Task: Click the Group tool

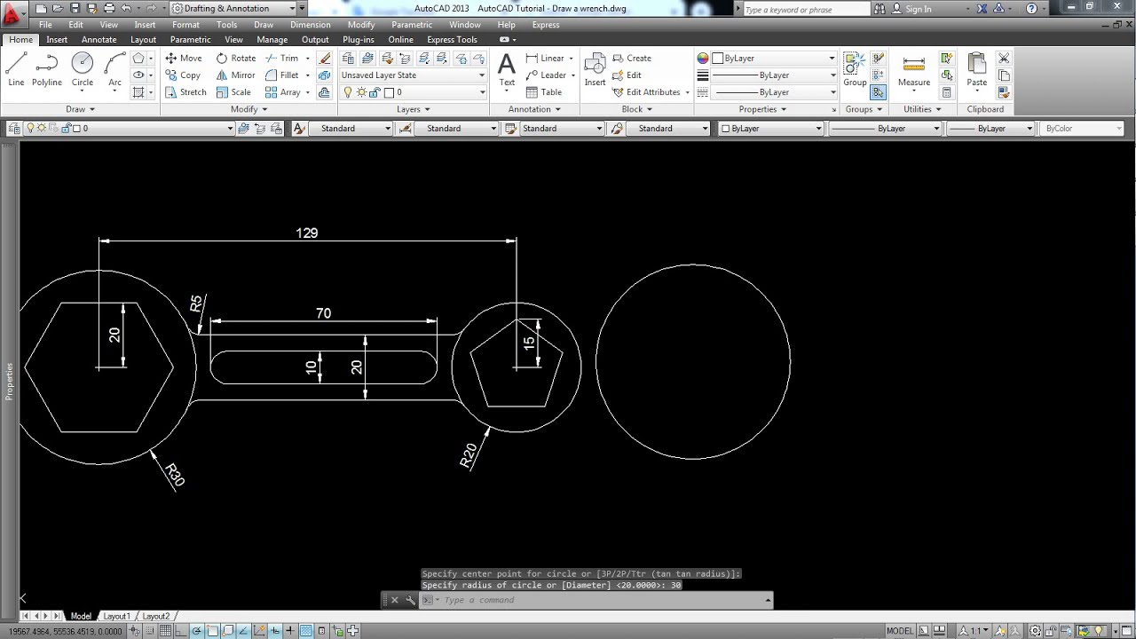Action: pos(855,70)
